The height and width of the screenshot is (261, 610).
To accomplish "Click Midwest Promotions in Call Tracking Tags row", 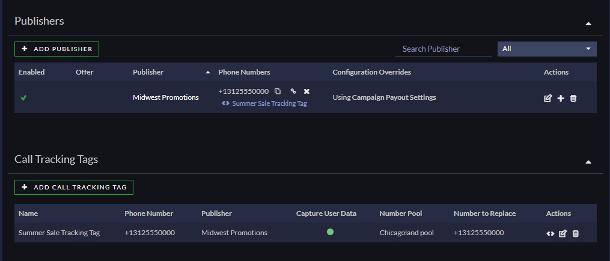I will point(234,233).
